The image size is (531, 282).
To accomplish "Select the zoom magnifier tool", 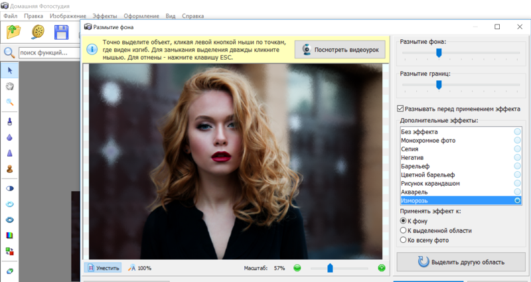I will tap(10, 102).
